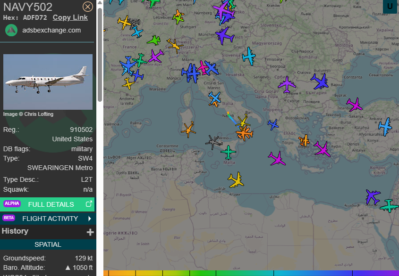
Task: Click the type code SW4
Action: click(x=85, y=158)
